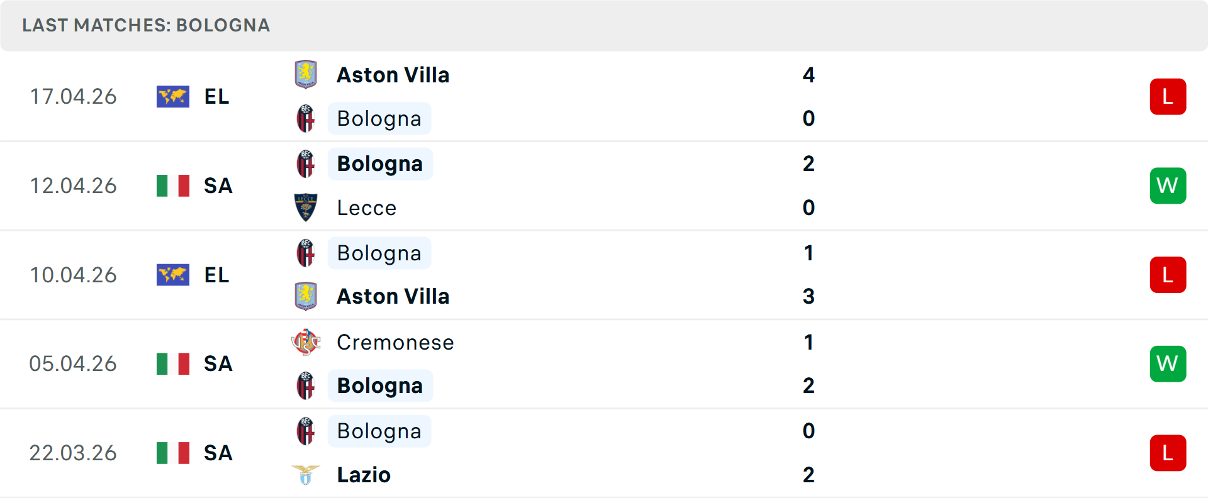Open Aston Villa team link on 10.04.26
Viewport: 1208px width, 498px height.
[393, 296]
